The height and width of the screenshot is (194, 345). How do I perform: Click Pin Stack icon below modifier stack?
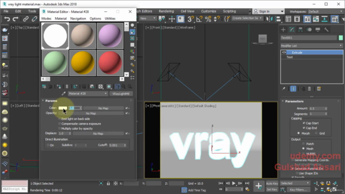[x=284, y=88]
